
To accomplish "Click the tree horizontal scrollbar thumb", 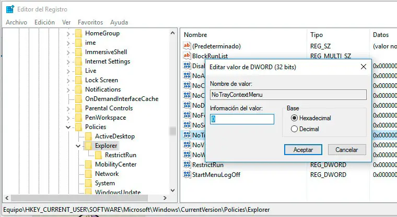I will click(79, 198).
